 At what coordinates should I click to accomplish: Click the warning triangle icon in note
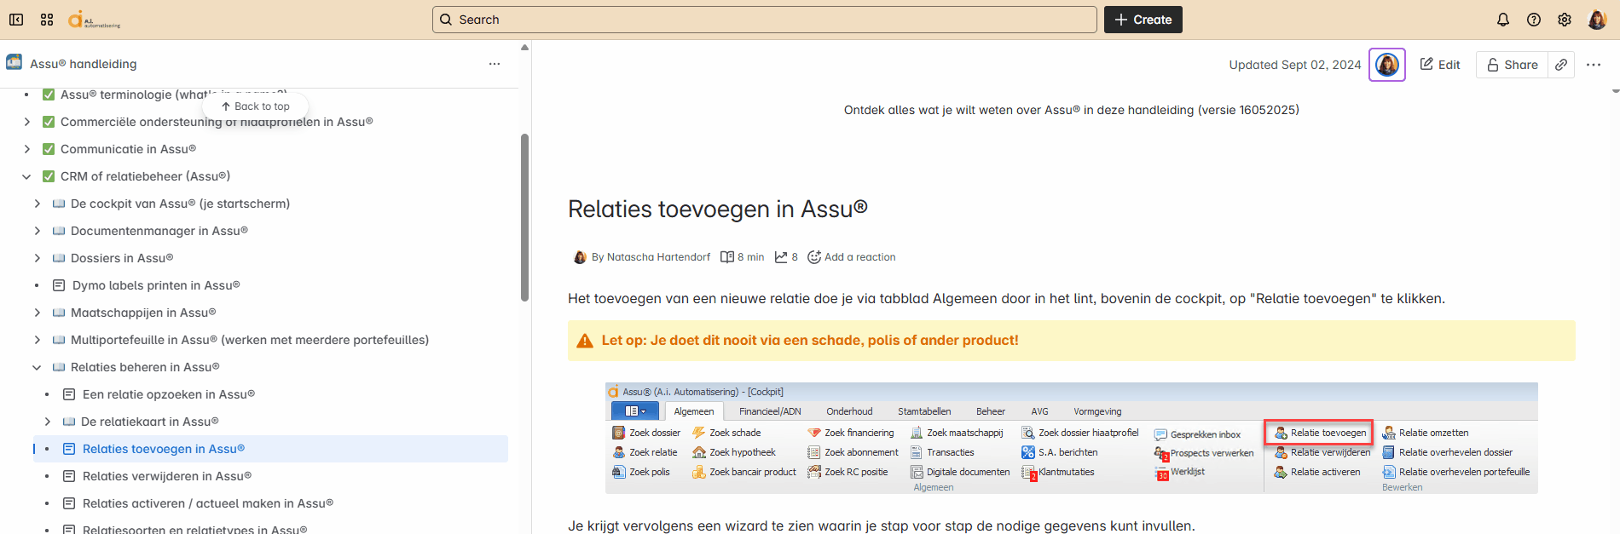pos(585,341)
